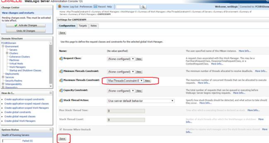This screenshot has height=143, width=269.
Task: Open View changes and restarts link
Action: tap(18, 13)
